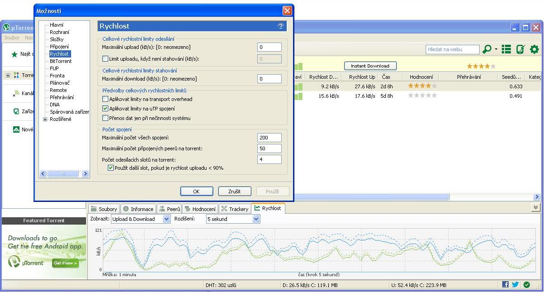548x292 pixels.
Task: Click the Zrušit button
Action: (235, 191)
